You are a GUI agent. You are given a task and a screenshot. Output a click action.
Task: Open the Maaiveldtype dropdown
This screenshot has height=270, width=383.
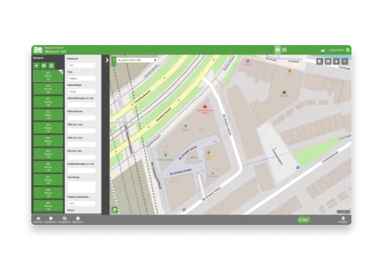81,91
